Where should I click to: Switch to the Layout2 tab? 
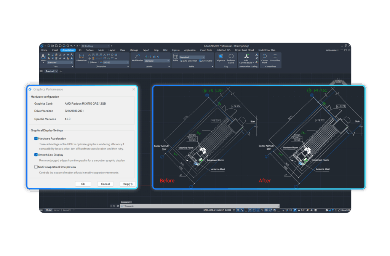[66, 210]
